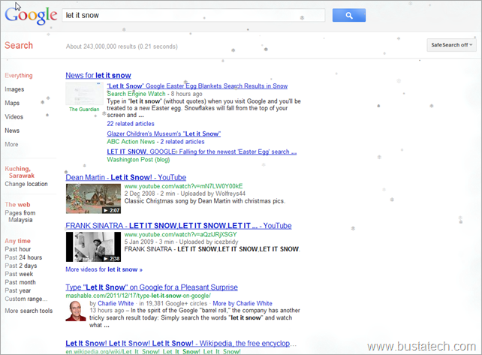Play the Frank Sinatra video thumbnail

click(93, 247)
